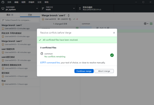Open the 编辑 menu
The width and height of the screenshot is (154, 105).
point(16,2)
